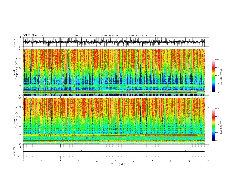Click the "station=ATH" header label
234x181 pixels.
point(110,35)
